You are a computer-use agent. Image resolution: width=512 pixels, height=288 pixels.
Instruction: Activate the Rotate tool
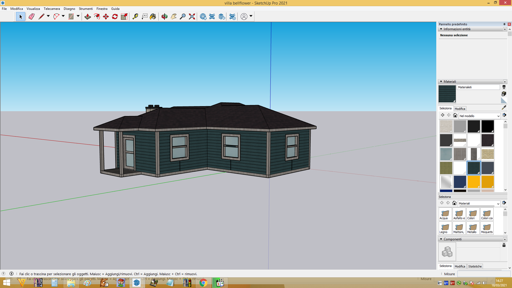tap(115, 17)
